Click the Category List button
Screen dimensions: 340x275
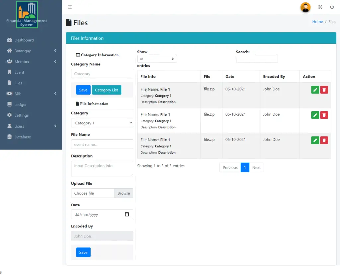point(106,90)
